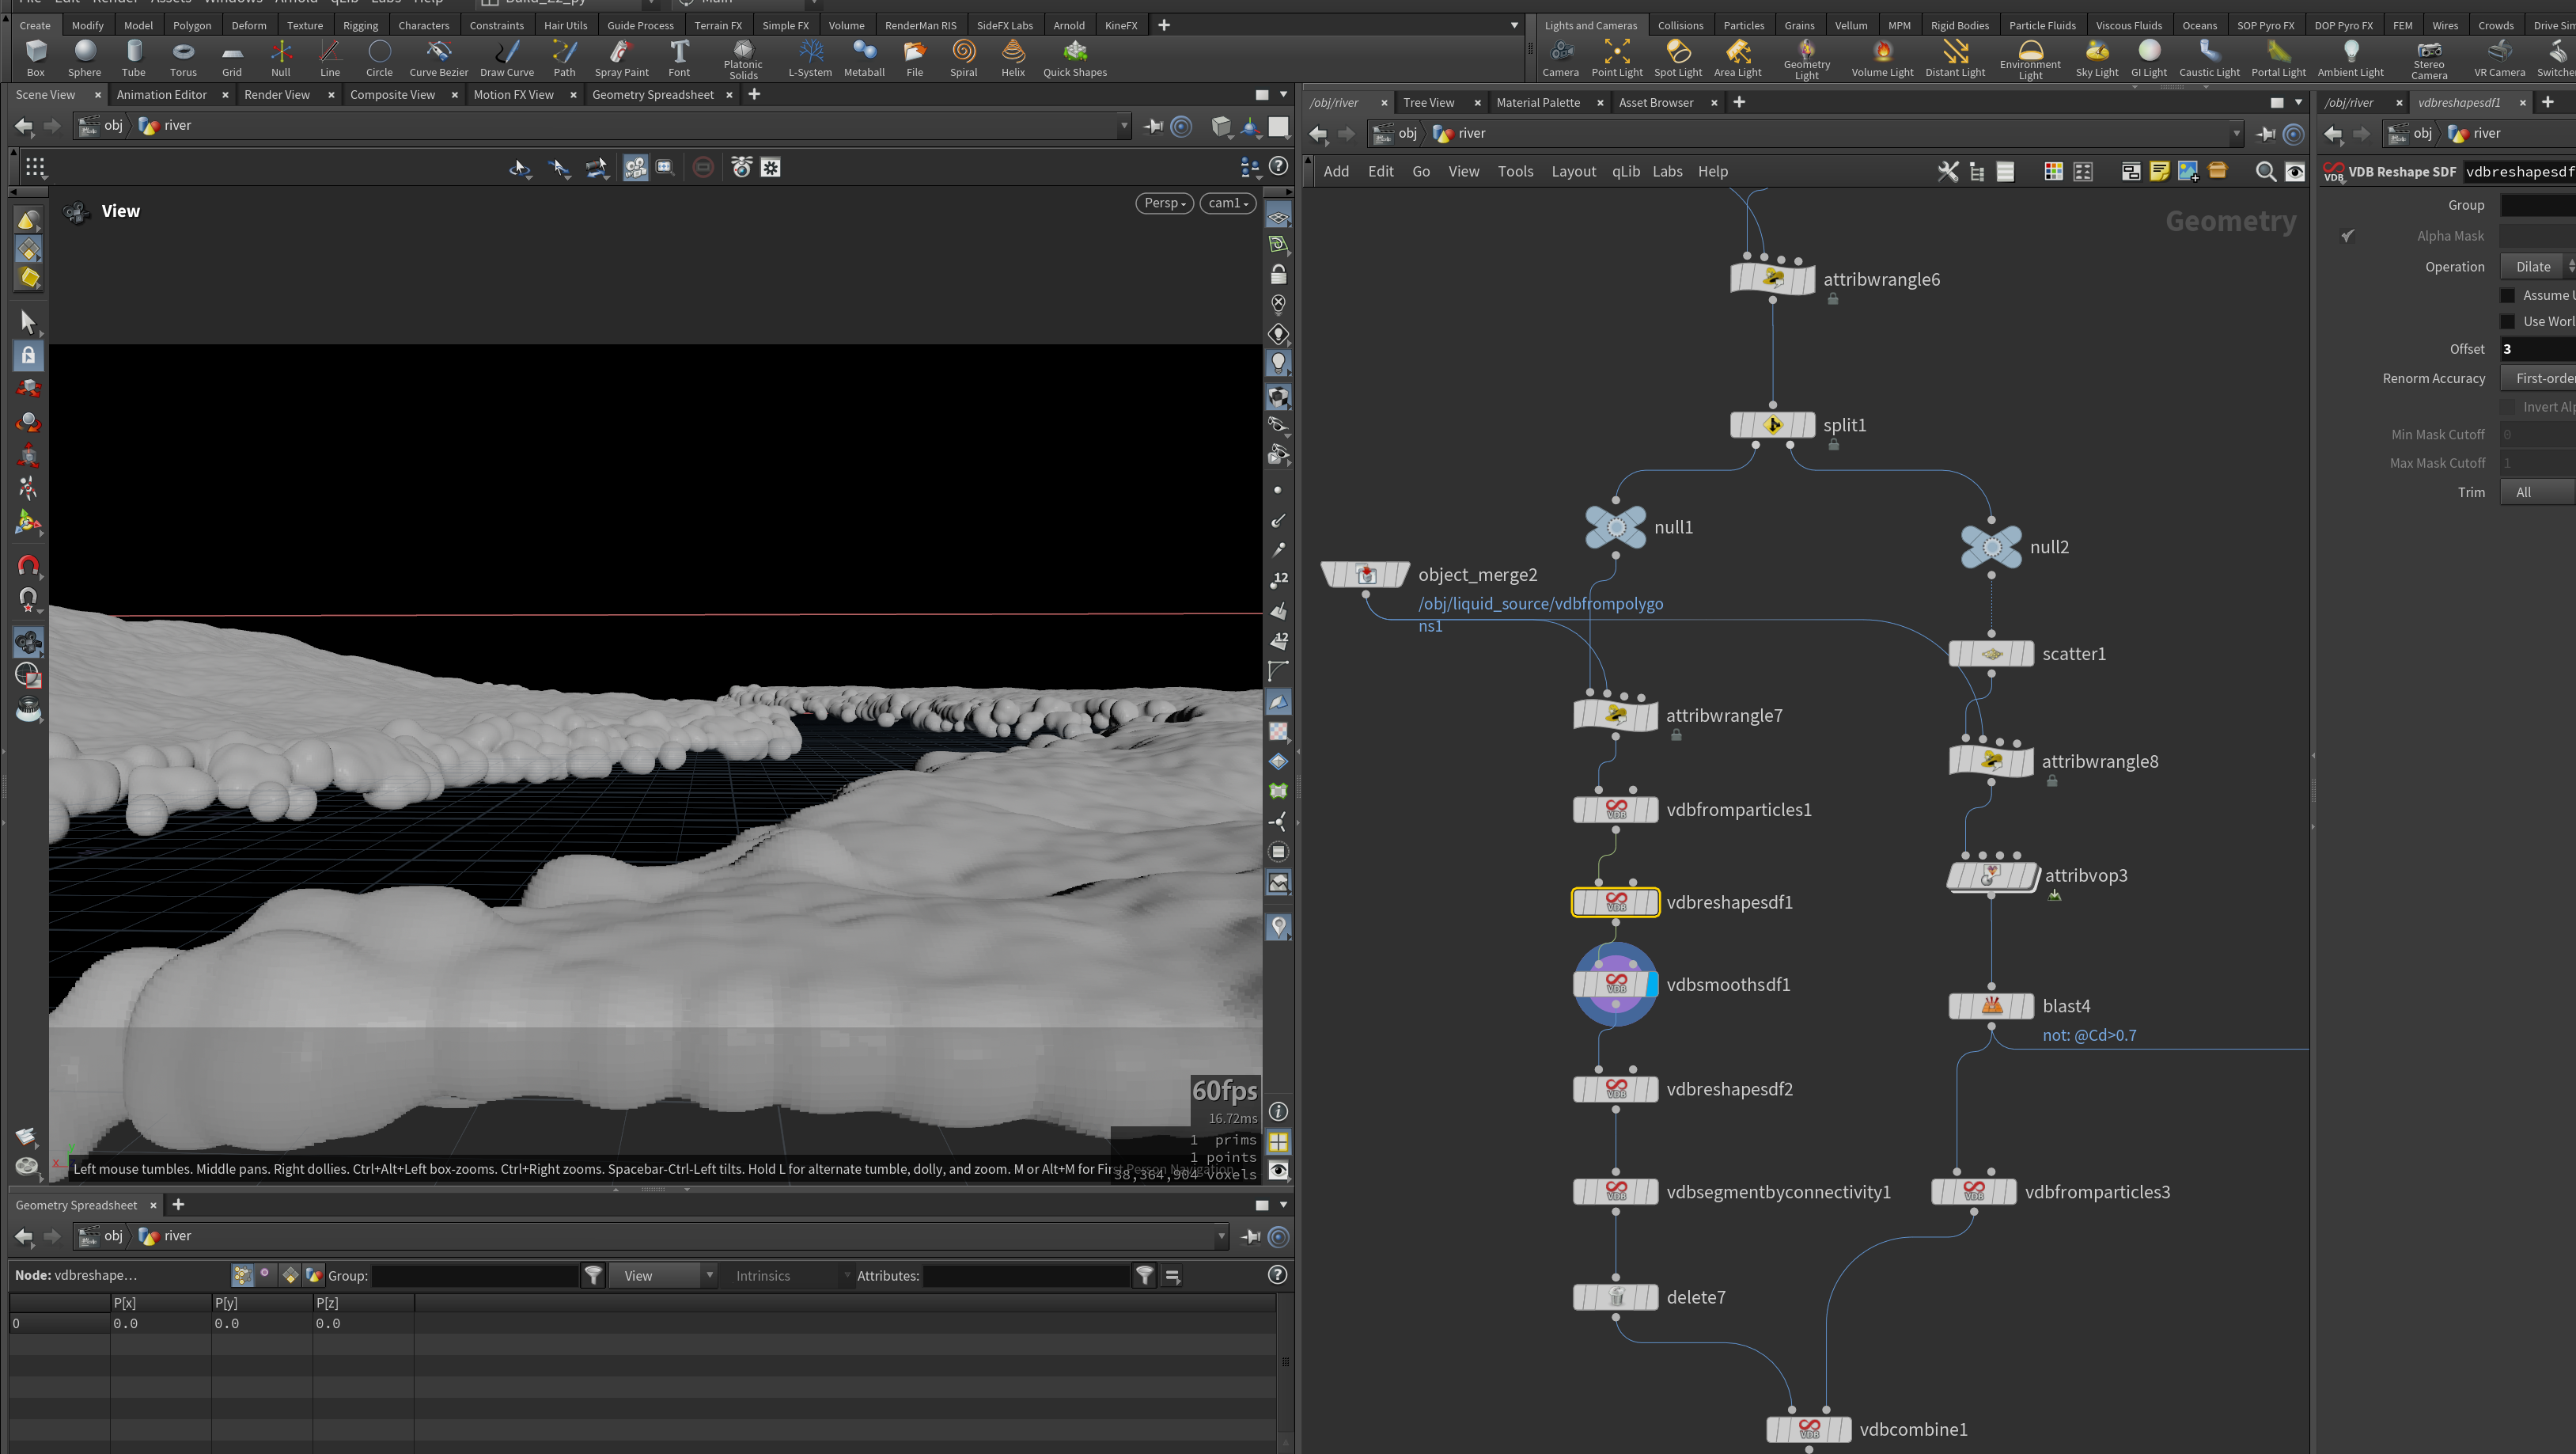2576x1454 pixels.
Task: Expand the cam1 camera dropdown
Action: [x=1227, y=203]
